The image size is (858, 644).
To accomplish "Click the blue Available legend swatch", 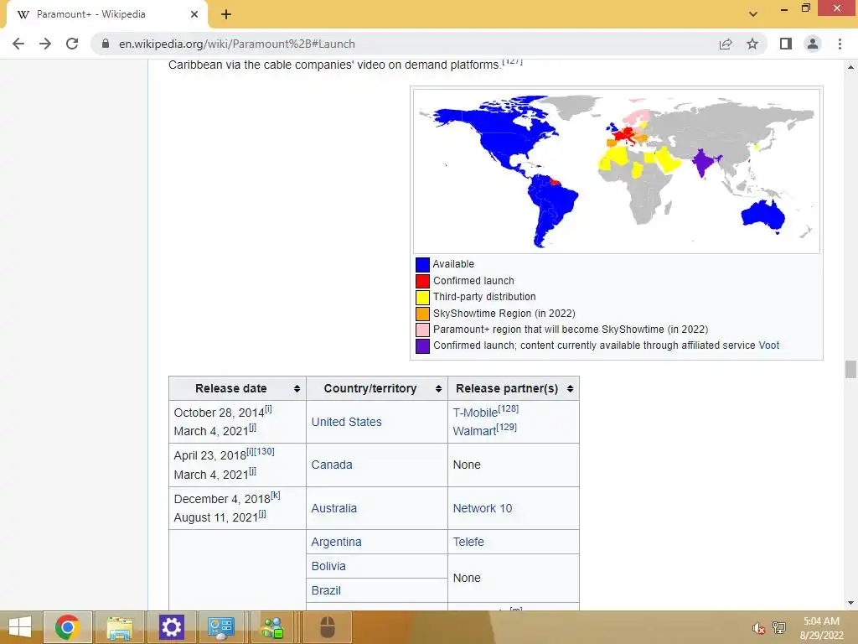I will (x=422, y=264).
